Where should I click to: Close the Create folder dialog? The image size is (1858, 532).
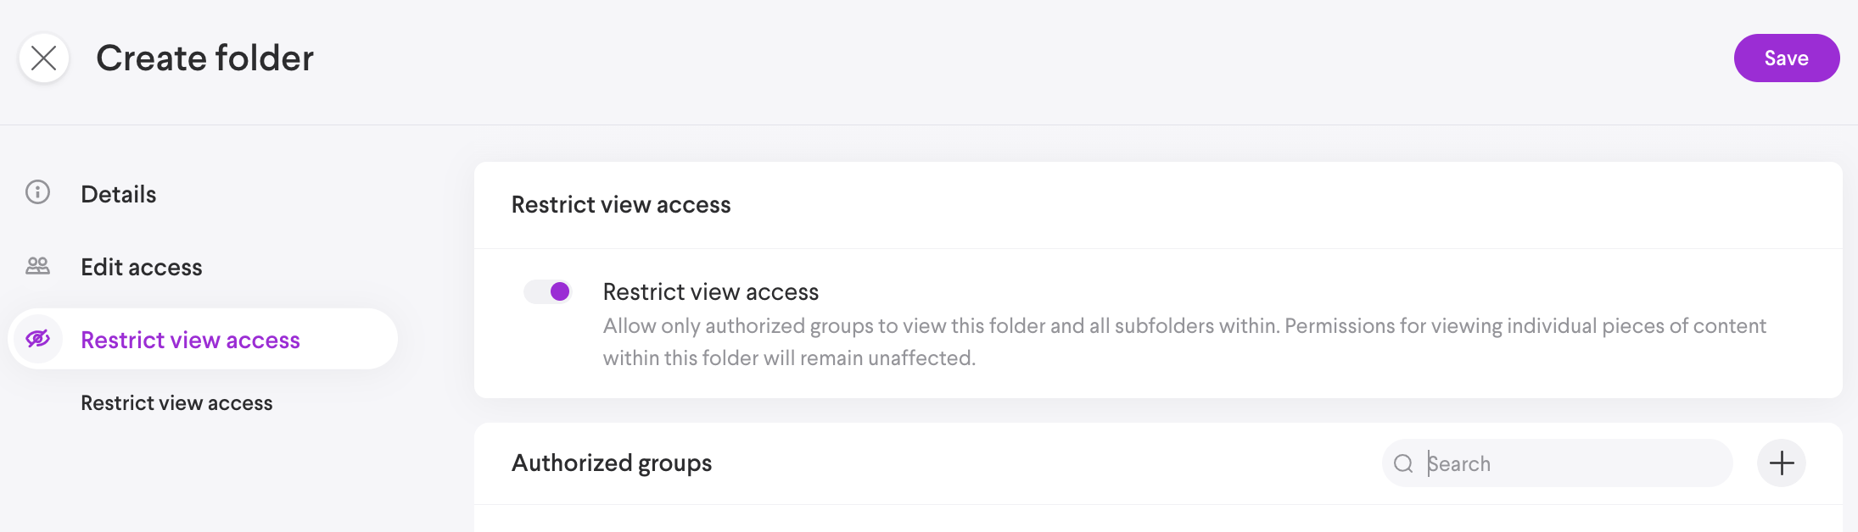point(44,58)
